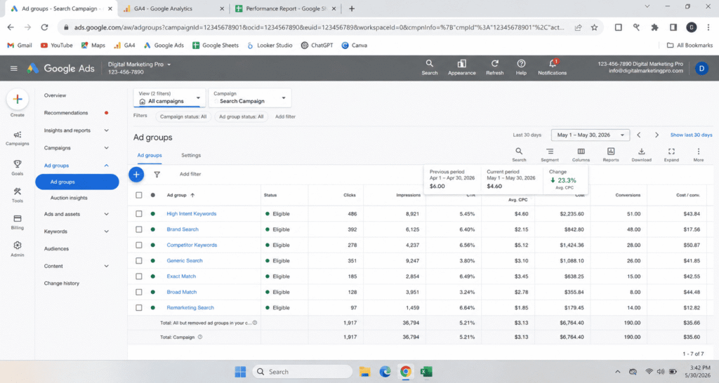
Task: Click the High Intent Keywords status dot
Action: 152,214
